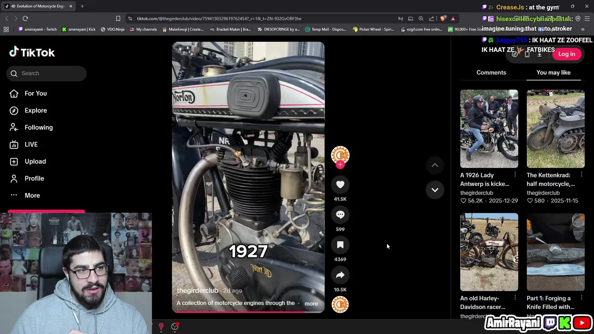
Task: Close the Evolution of Motorcycle Engines tab
Action: [71, 6]
